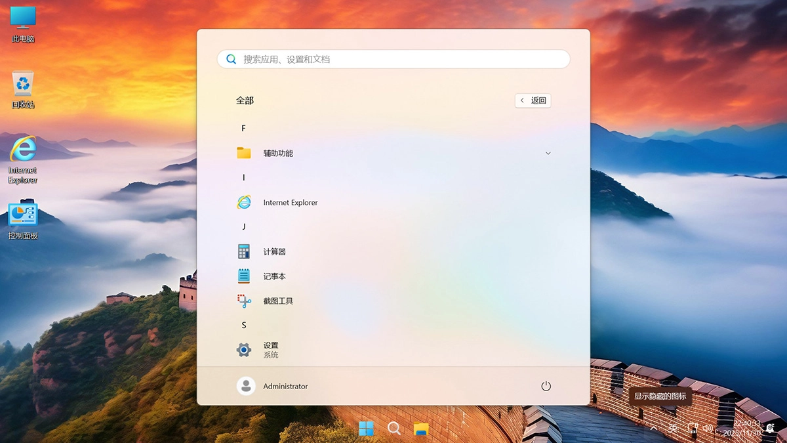Screen dimensions: 787x443
Task: Open Settings (设置) via its gear icon
Action: [x=243, y=349]
